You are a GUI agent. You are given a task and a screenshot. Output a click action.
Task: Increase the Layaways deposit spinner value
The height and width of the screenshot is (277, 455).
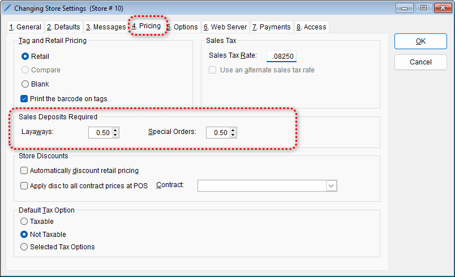tap(115, 130)
